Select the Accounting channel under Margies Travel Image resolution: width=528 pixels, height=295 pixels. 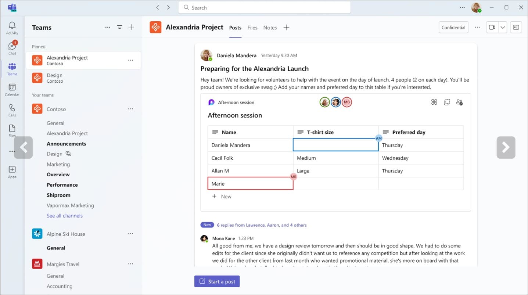pyautogui.click(x=60, y=286)
